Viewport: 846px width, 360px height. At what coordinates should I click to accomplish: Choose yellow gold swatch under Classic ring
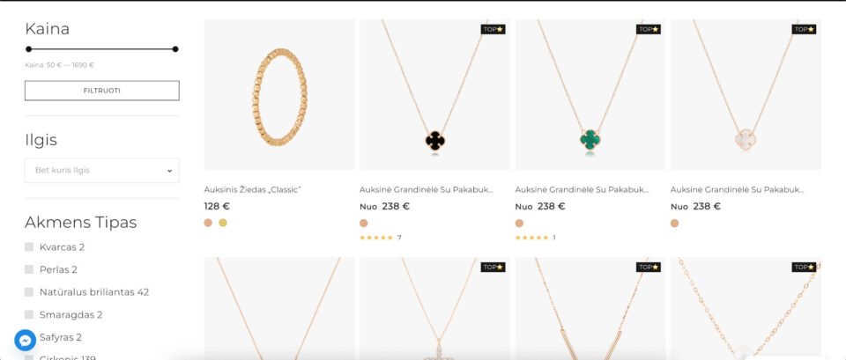point(223,223)
